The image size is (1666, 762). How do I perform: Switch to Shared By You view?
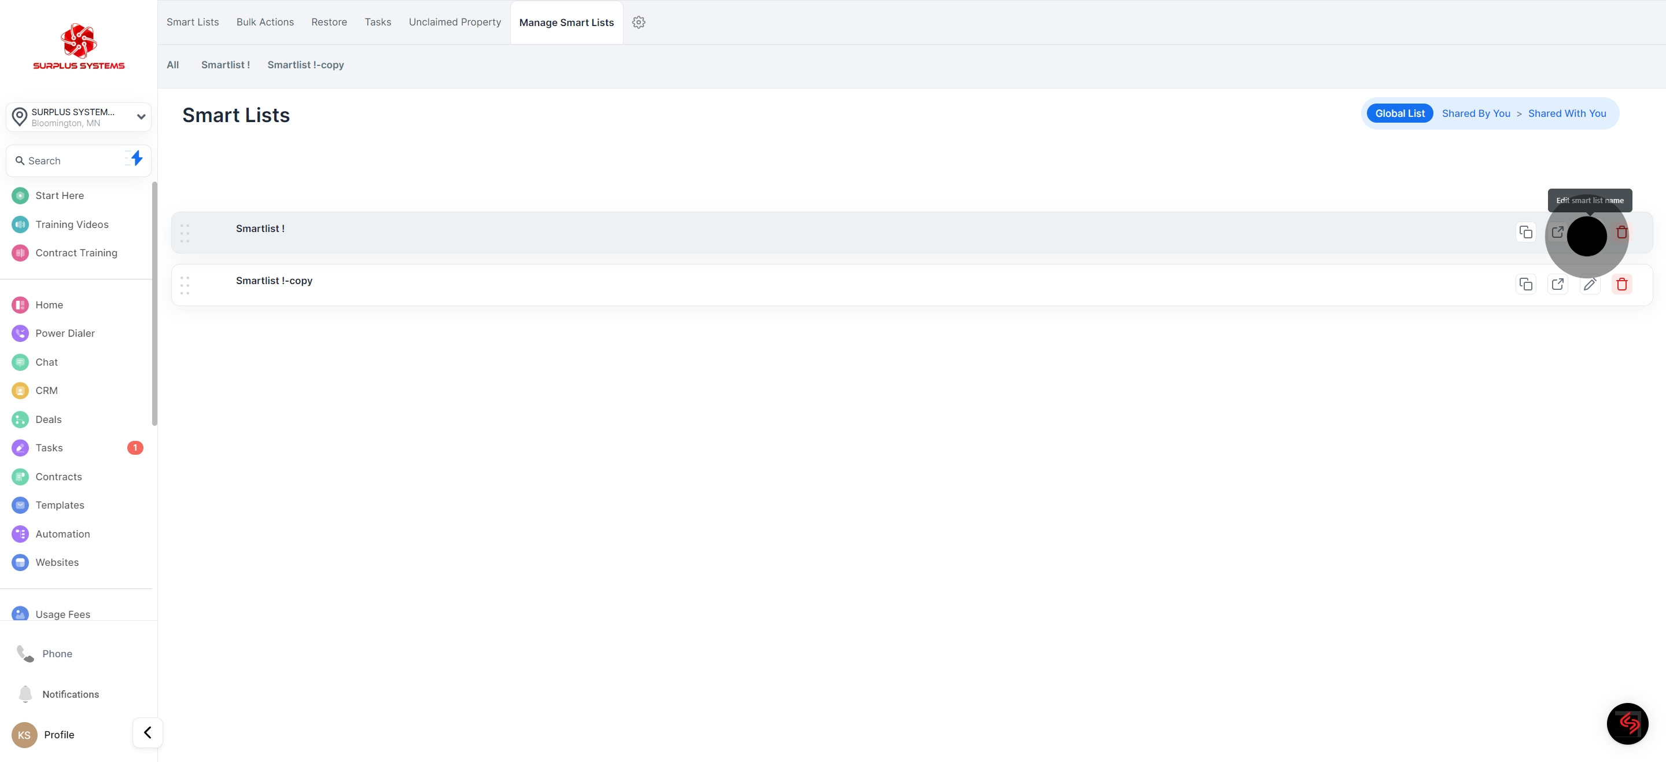[1476, 113]
